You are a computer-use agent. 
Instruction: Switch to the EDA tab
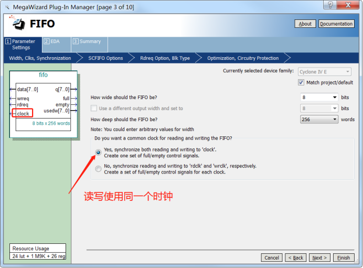click(56, 44)
